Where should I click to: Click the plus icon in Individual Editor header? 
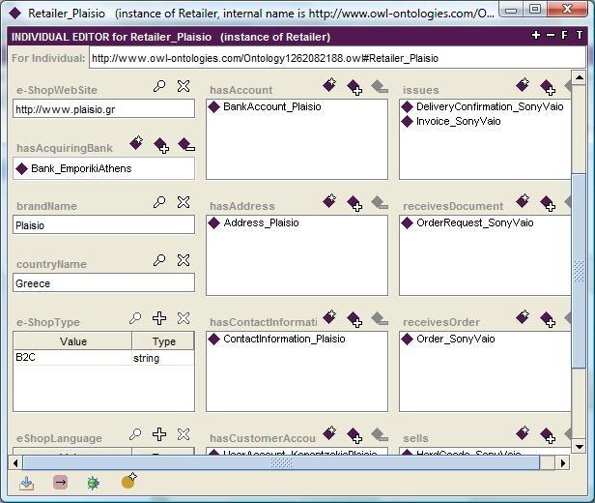(536, 35)
